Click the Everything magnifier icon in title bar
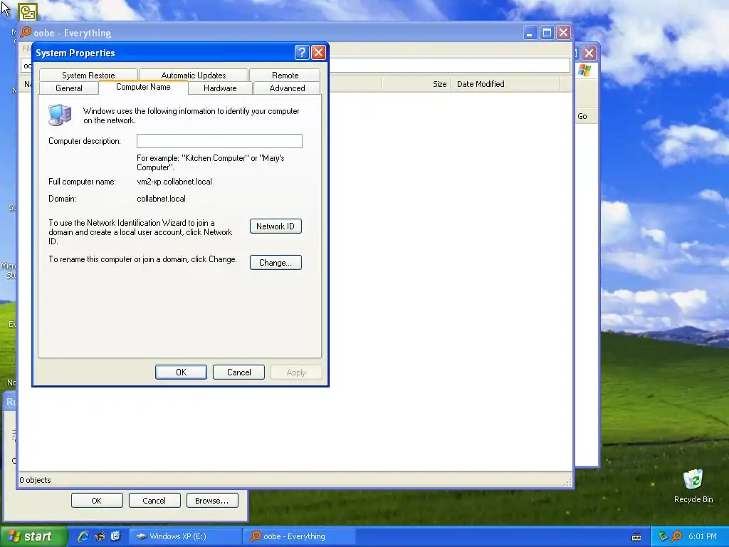This screenshot has height=547, width=729. click(26, 32)
